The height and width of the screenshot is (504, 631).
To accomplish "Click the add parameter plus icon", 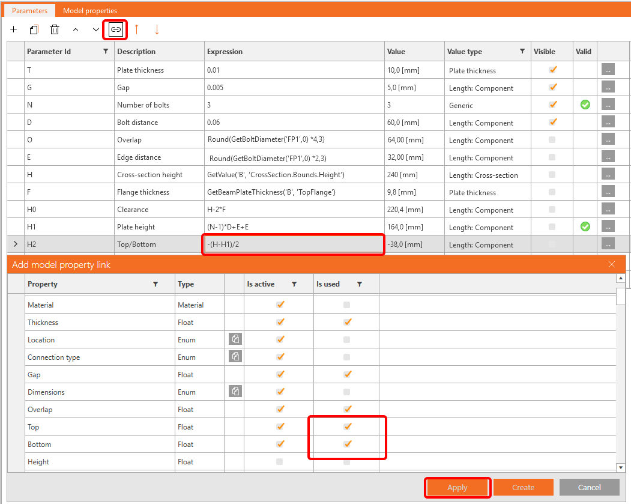I will click(14, 29).
